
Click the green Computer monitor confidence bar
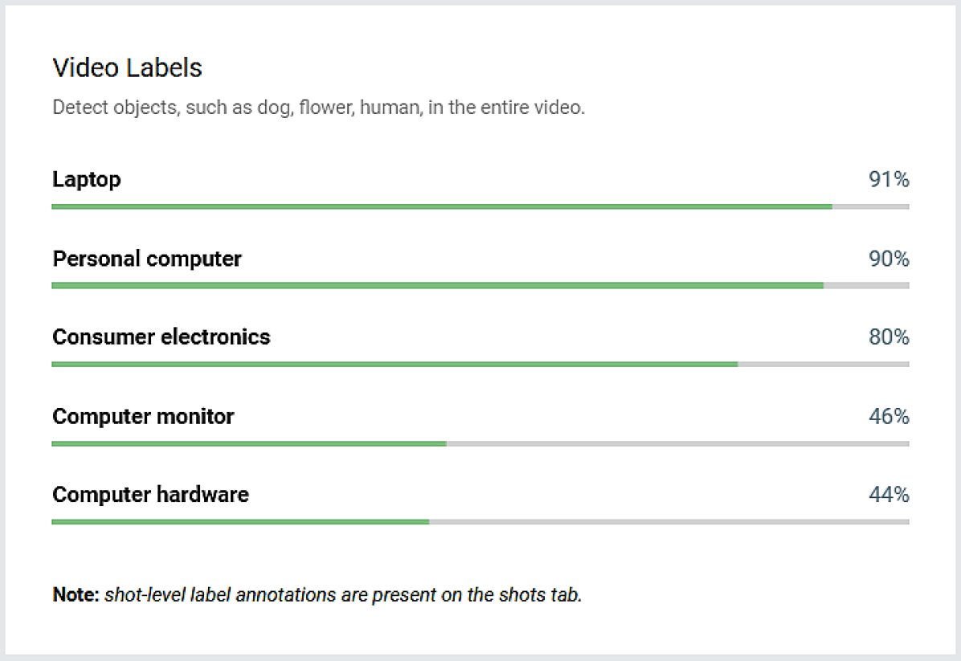tap(248, 443)
